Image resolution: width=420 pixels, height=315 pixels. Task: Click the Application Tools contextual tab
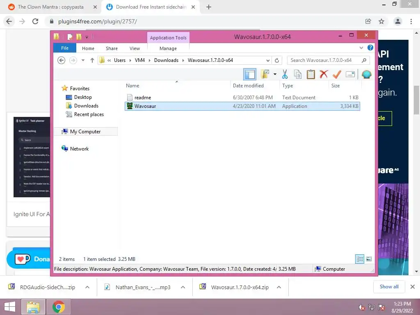tap(168, 38)
